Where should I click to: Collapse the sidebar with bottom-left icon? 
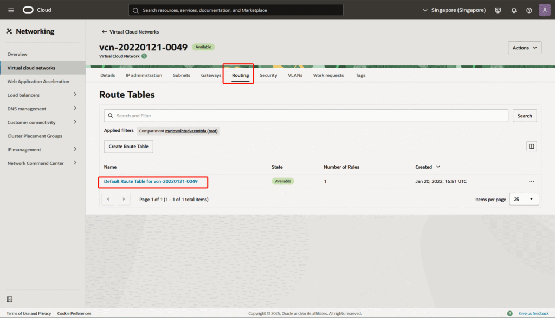click(10, 299)
